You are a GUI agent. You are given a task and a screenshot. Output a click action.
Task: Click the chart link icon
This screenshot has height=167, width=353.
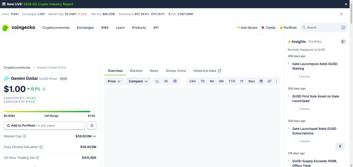click(269, 81)
